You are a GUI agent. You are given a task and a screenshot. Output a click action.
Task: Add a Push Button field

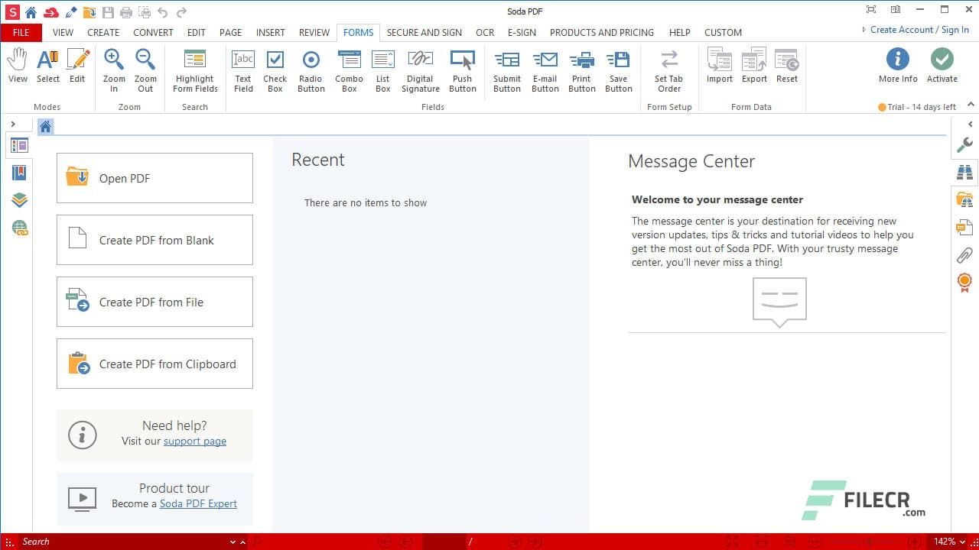[462, 70]
